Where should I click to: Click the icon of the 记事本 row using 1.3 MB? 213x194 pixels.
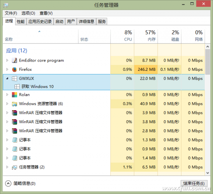click(x=15, y=140)
